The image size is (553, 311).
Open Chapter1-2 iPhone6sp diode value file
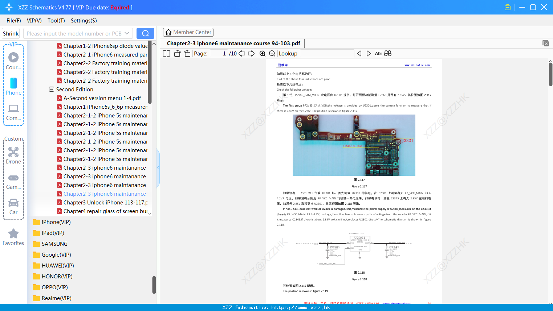[x=102, y=46]
